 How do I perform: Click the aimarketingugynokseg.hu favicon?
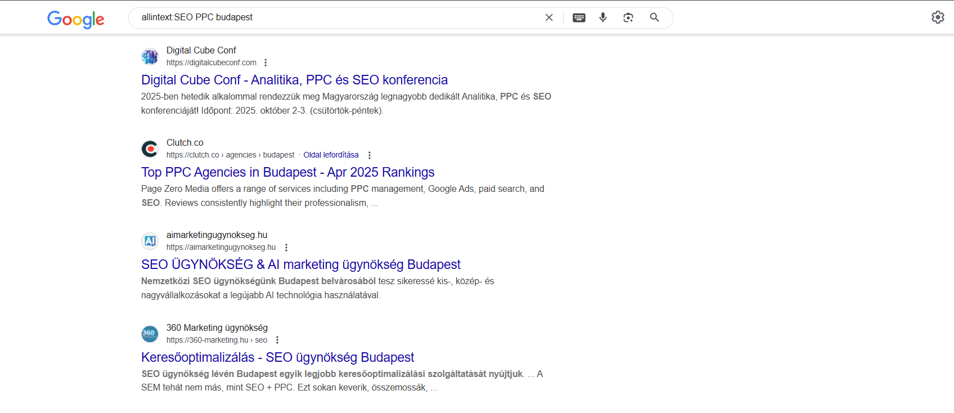(x=150, y=241)
